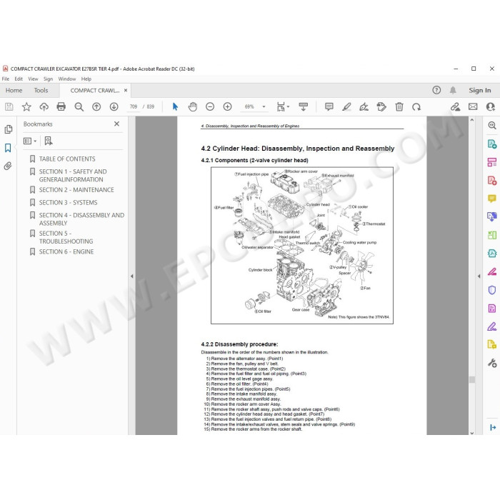Zoom out with minus button
The image size is (500, 500).
point(210,107)
